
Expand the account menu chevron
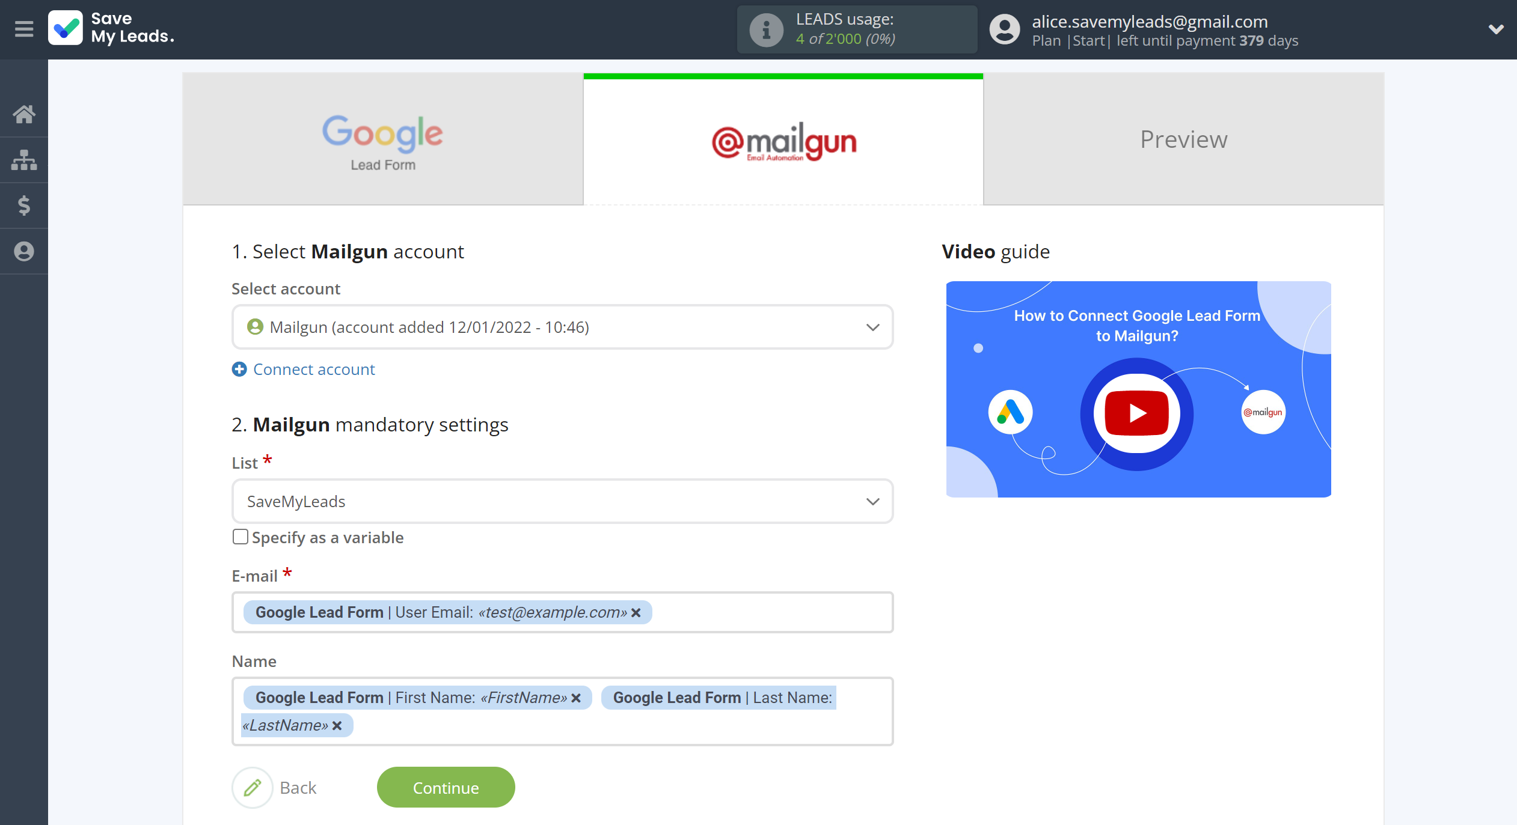click(1496, 29)
